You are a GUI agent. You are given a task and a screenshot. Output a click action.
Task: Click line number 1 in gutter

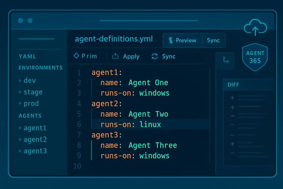pyautogui.click(x=79, y=73)
